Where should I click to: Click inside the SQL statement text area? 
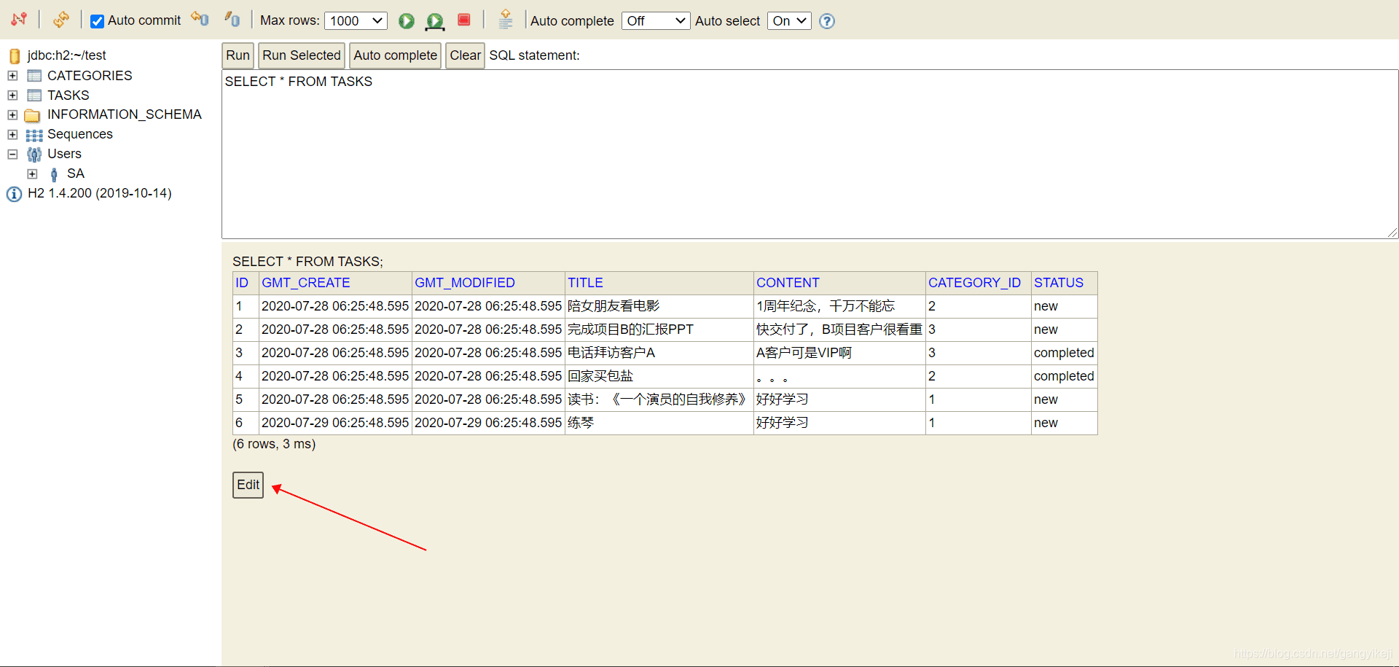tap(810, 155)
